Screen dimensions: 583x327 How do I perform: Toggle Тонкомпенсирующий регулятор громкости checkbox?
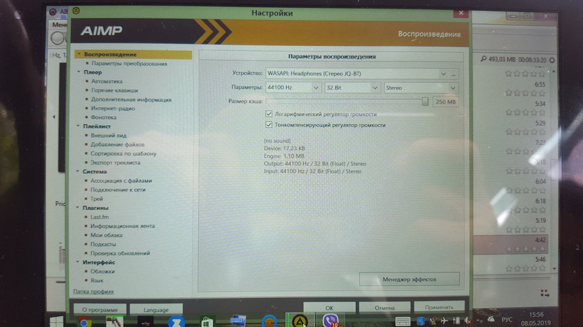coord(269,125)
